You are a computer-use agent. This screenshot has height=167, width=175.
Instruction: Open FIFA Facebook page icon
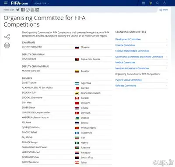coord(23,10)
